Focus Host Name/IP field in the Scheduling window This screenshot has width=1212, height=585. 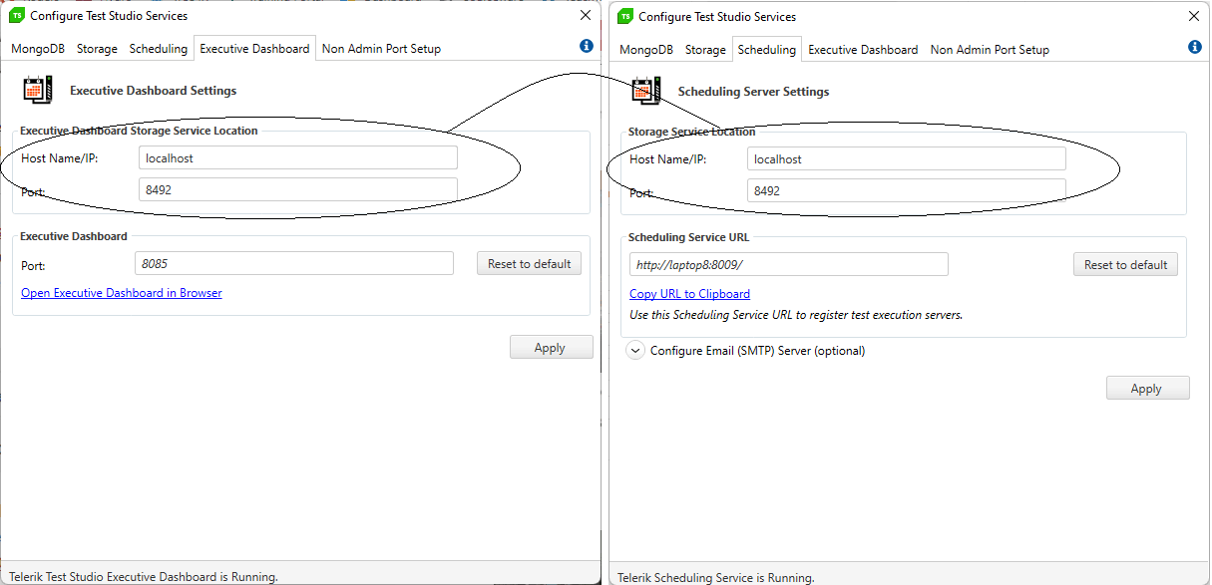[x=906, y=159]
